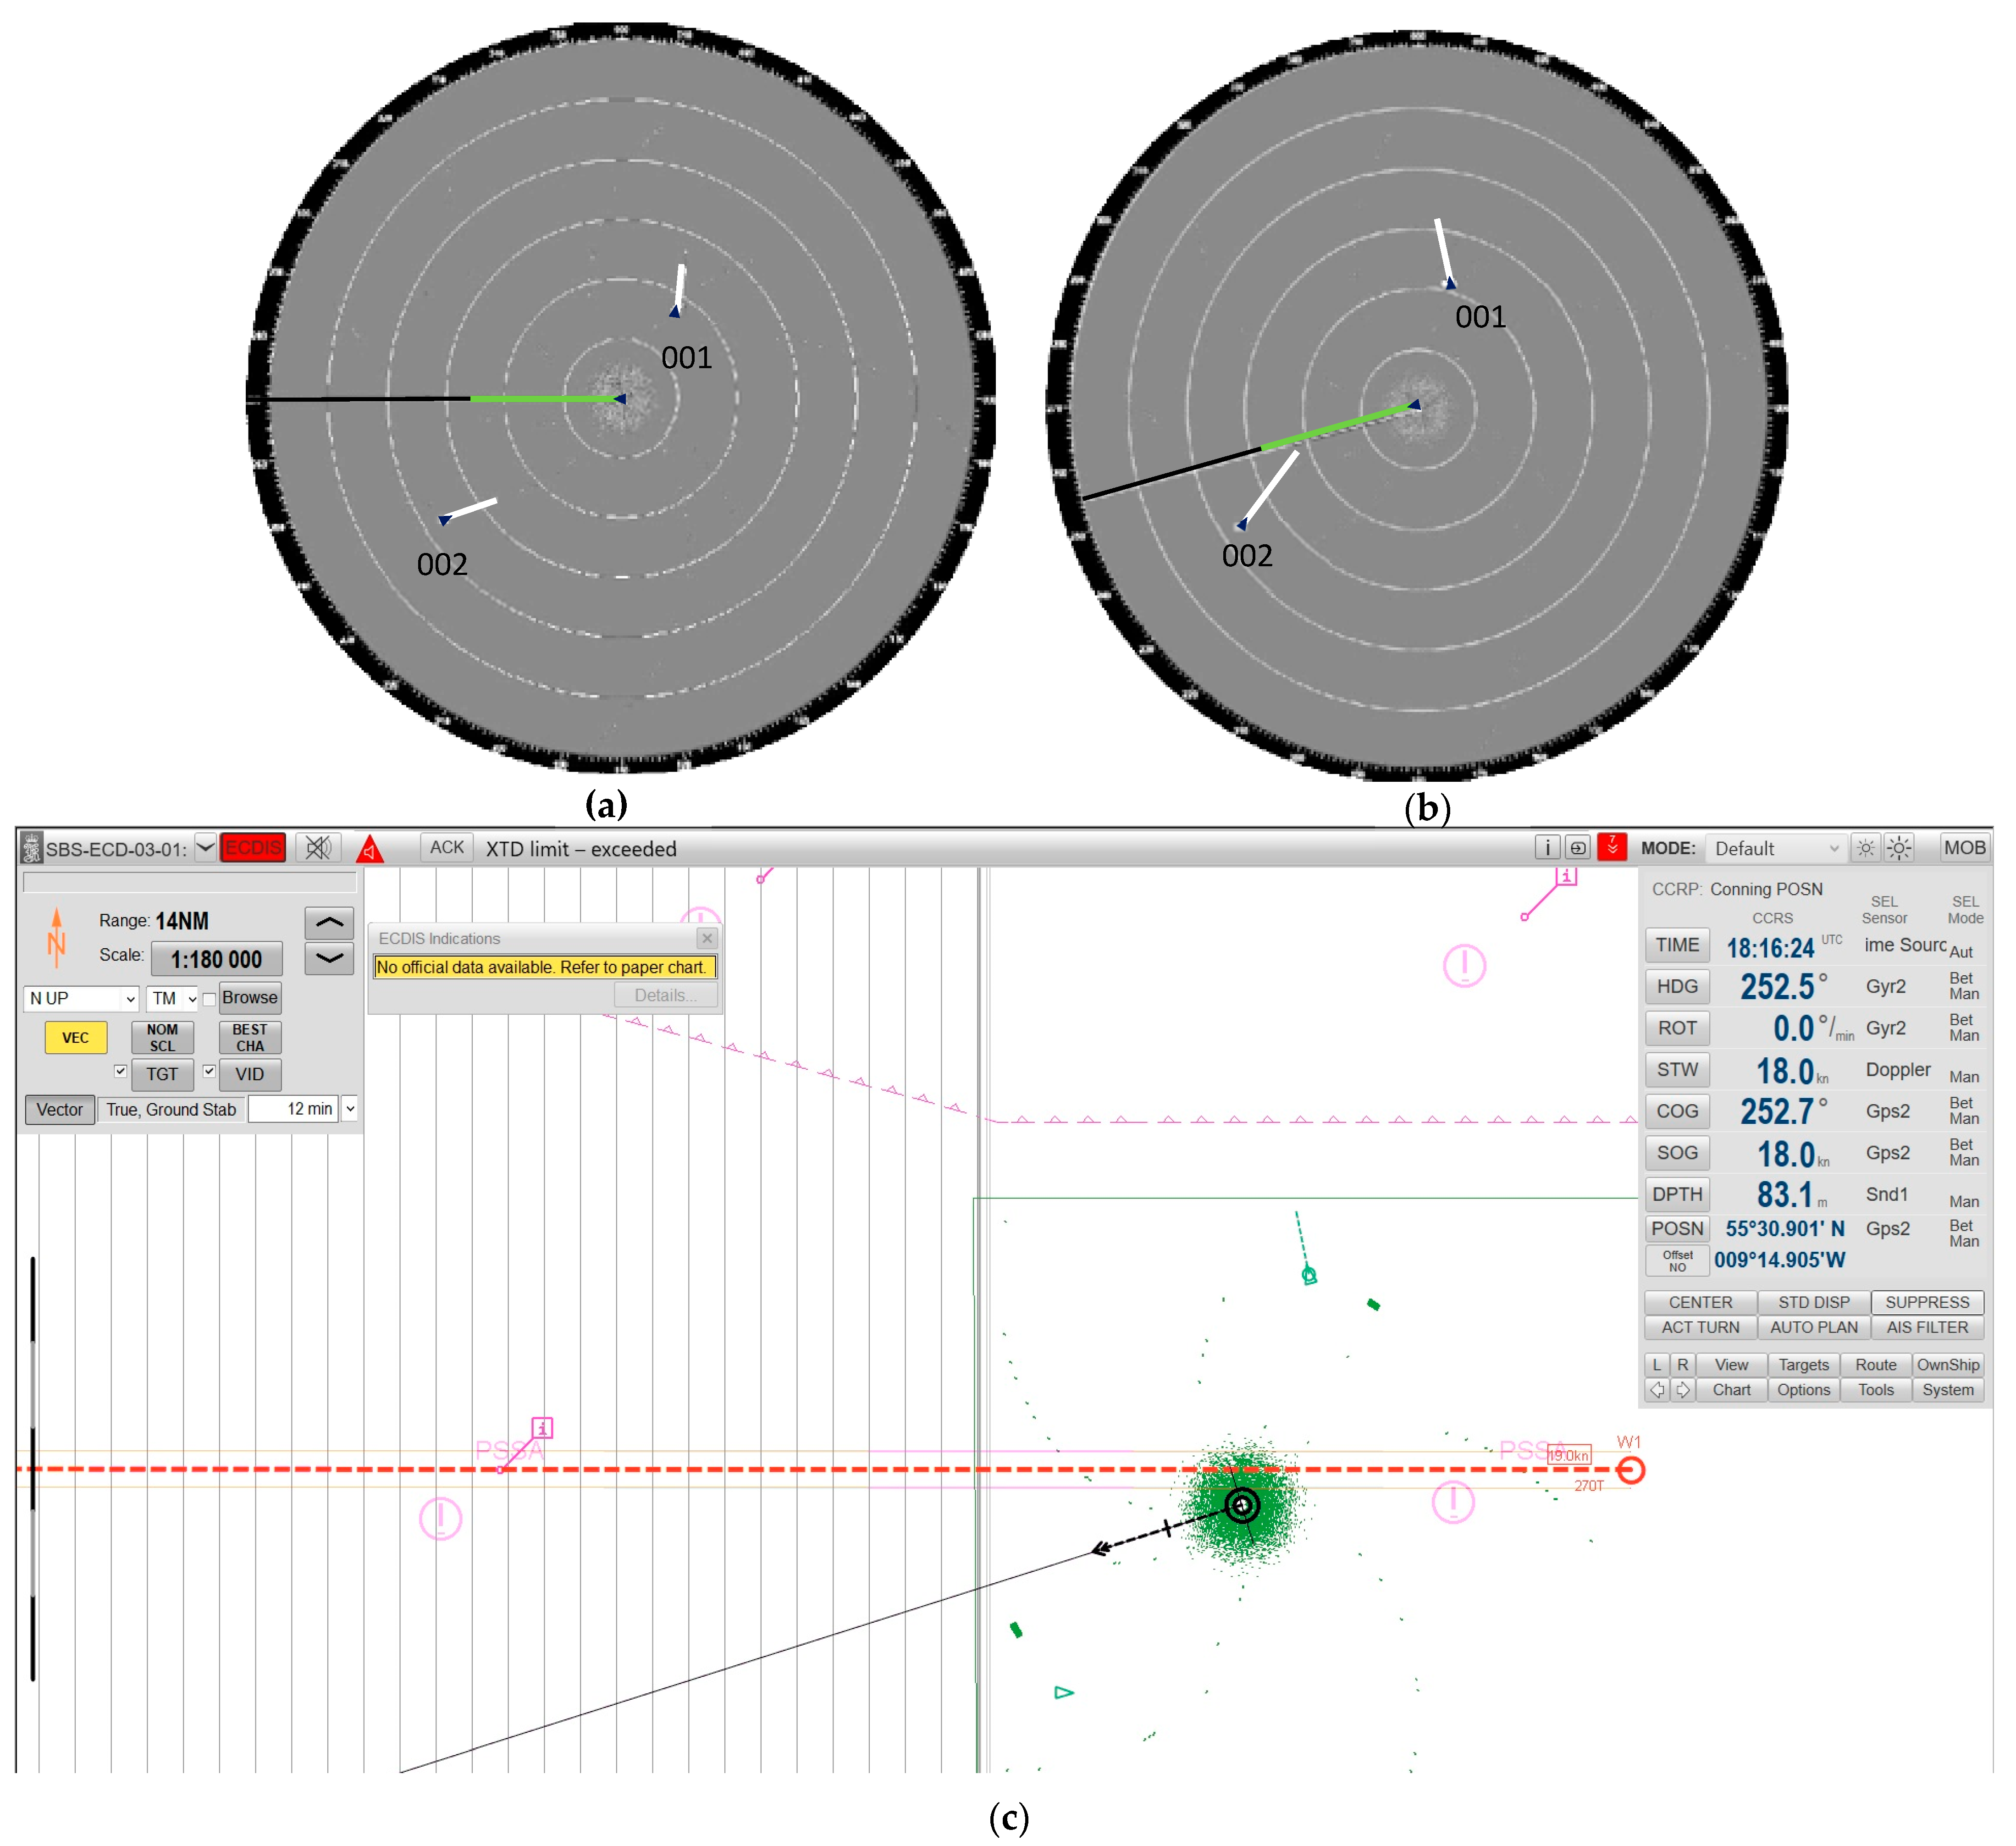Acknowledge the alert with ACK button
Screen dimensions: 2016x1846
[x=446, y=847]
